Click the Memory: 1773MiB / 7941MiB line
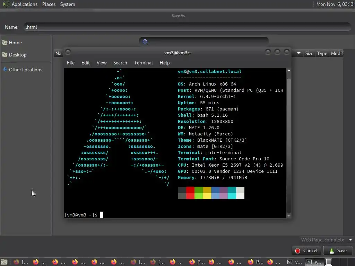Screen dimensions: 355x266 tap(213, 178)
